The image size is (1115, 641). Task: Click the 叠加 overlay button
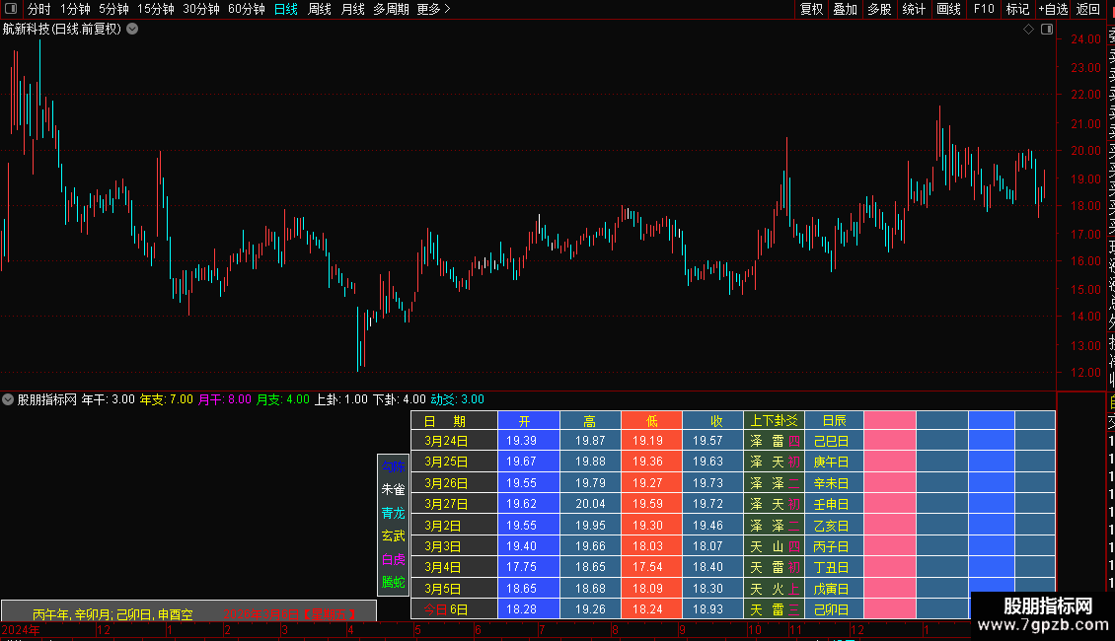pos(846,9)
